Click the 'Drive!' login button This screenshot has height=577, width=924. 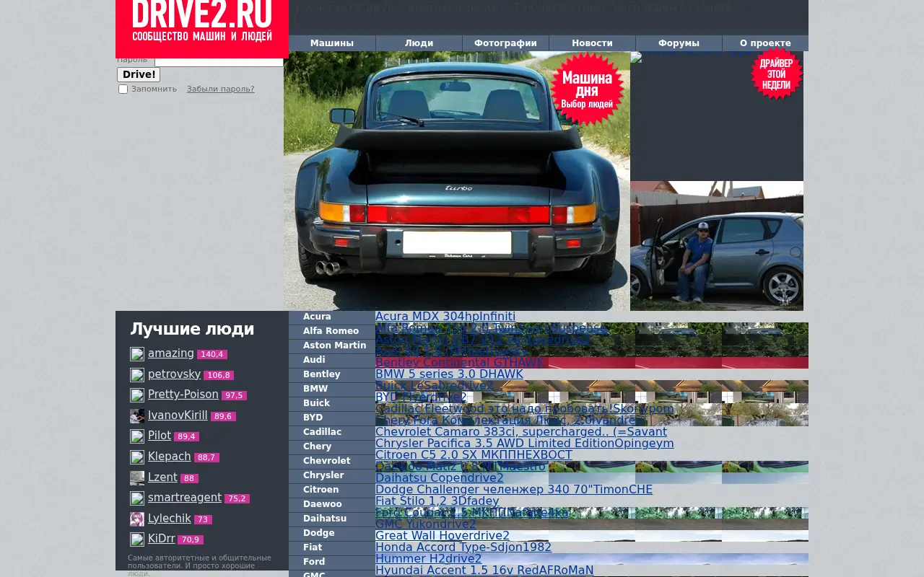click(x=139, y=74)
